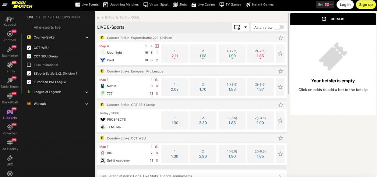Open TV Games from top navigation
This screenshot has width=377, height=177.
click(x=230, y=4)
